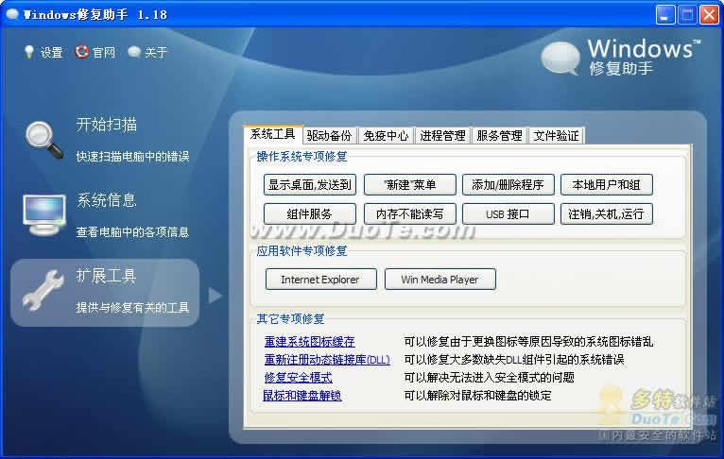Viewport: 724px width, 459px height.
Task: Open 重新注册动态链接库(DLL) link
Action: [x=327, y=360]
